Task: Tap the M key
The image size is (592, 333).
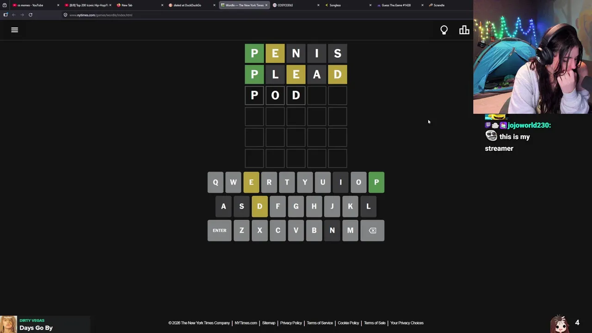Action: tap(350, 230)
